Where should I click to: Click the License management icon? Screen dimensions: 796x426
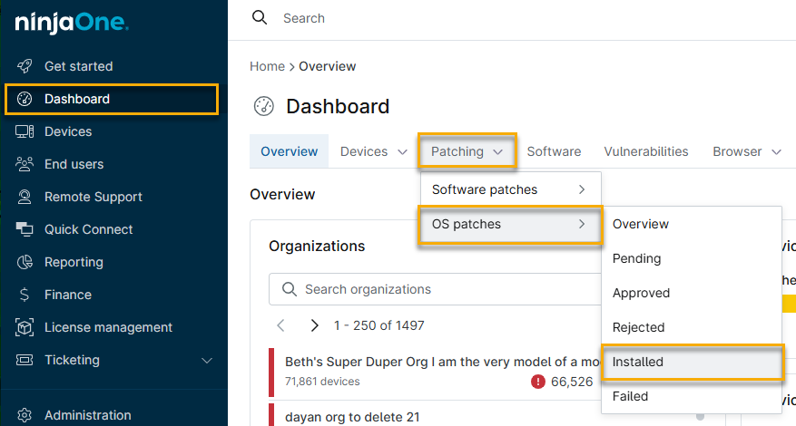click(25, 327)
